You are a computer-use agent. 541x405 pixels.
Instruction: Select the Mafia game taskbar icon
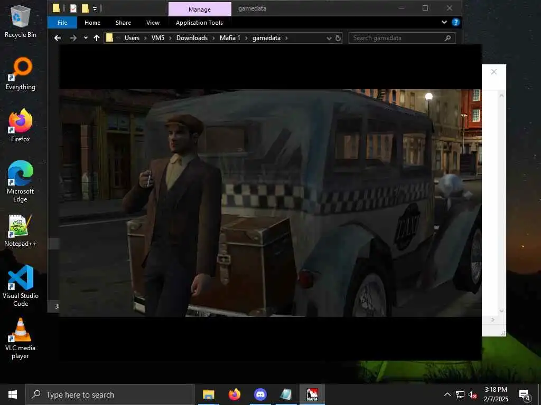pyautogui.click(x=312, y=394)
